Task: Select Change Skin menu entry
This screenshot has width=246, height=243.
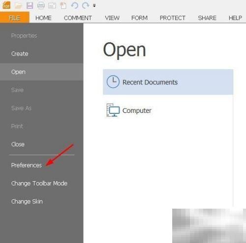Action: pos(27,201)
